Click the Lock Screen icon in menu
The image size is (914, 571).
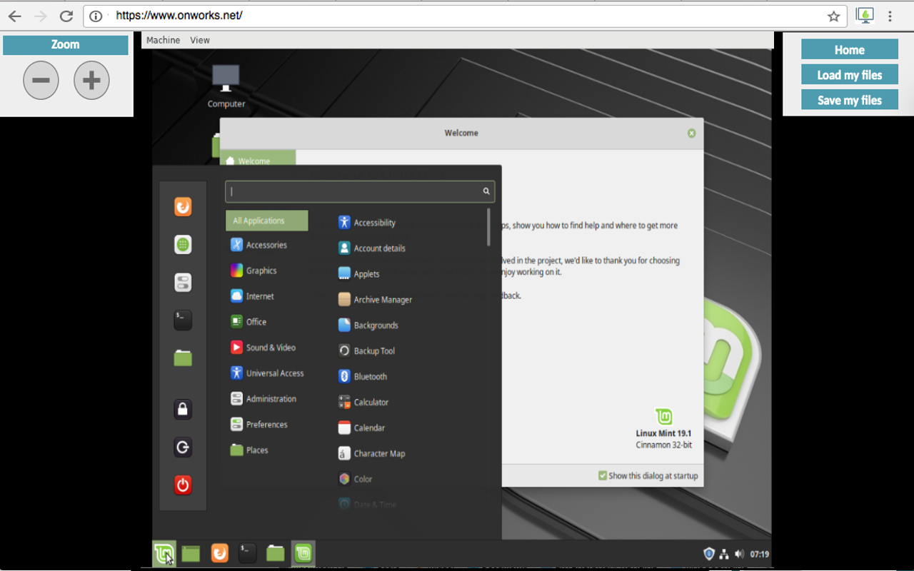(x=183, y=409)
